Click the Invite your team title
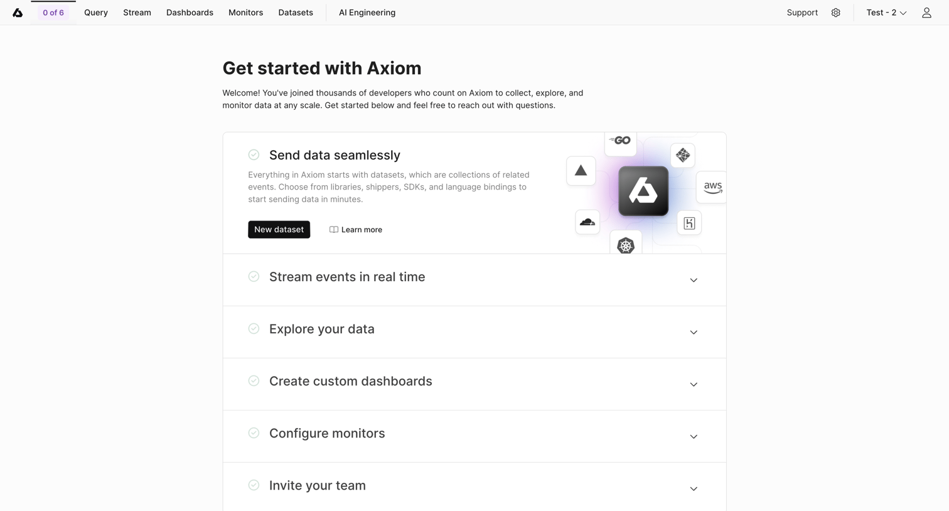Viewport: 949px width, 511px height. point(318,485)
